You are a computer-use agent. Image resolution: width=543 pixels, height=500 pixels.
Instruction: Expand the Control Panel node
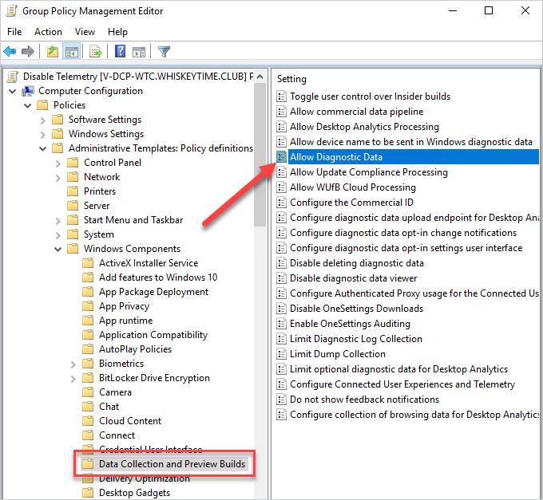click(58, 163)
